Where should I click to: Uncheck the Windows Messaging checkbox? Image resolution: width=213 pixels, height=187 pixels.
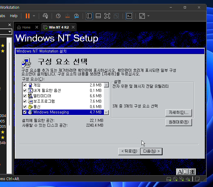coord(25,112)
